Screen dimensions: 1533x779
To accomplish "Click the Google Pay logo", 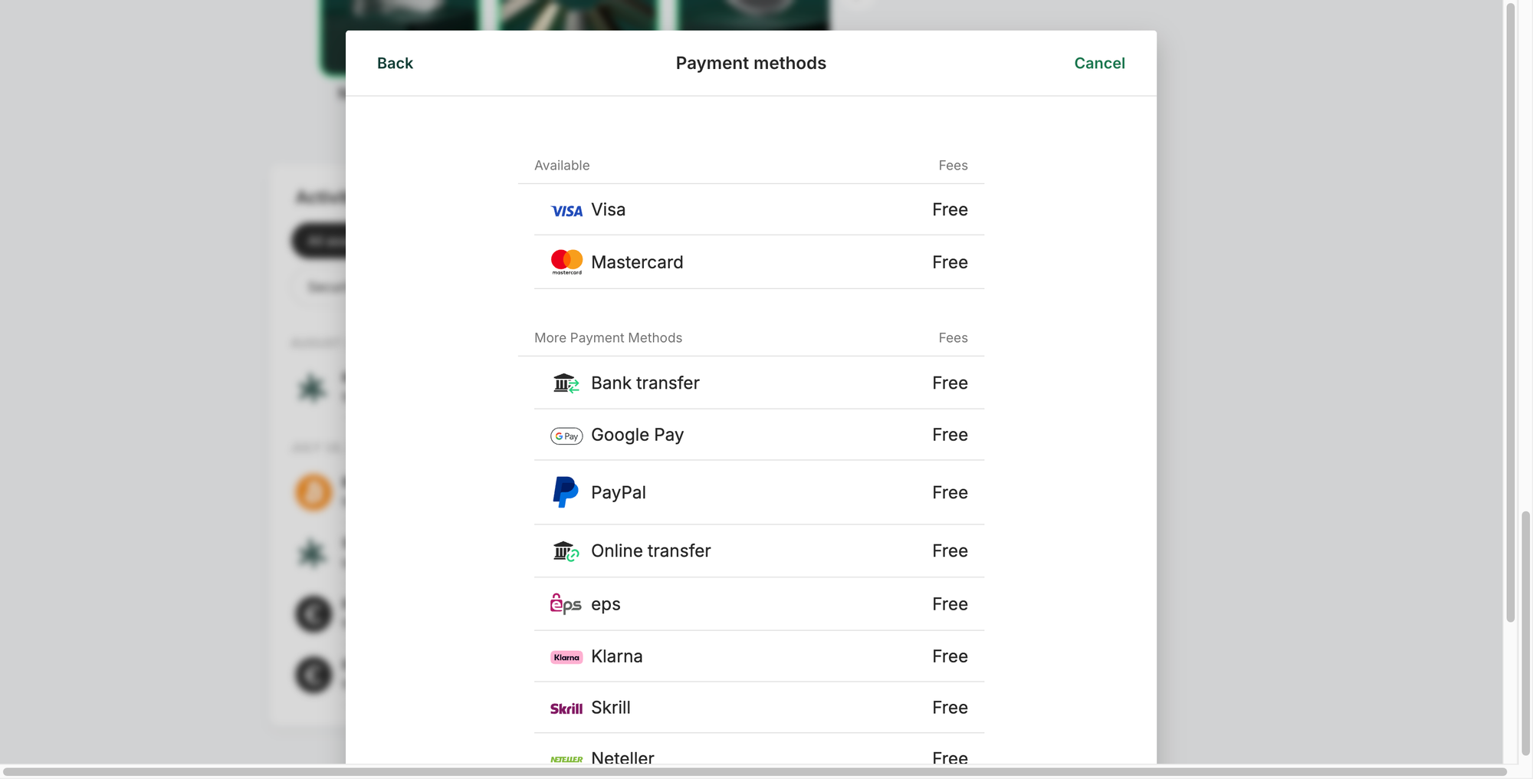I will [x=566, y=436].
